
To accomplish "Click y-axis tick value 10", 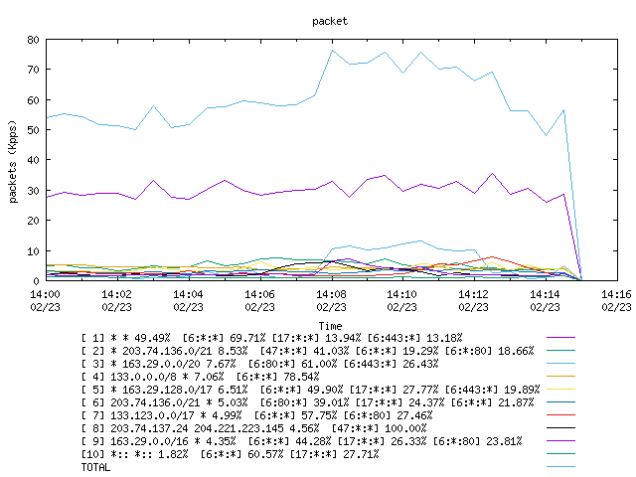I will coord(33,251).
